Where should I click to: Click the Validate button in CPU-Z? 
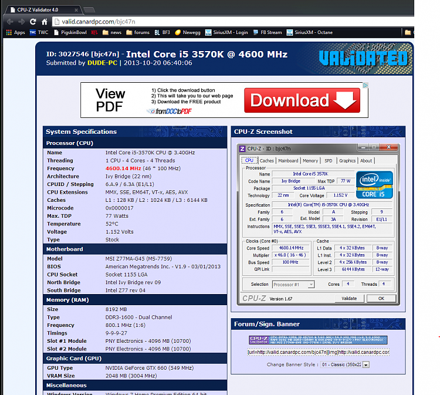349,298
